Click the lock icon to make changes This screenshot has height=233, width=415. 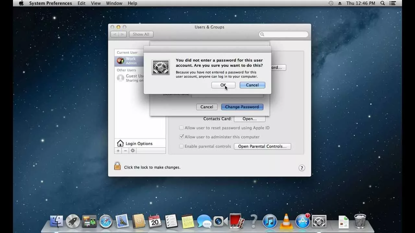tap(117, 166)
